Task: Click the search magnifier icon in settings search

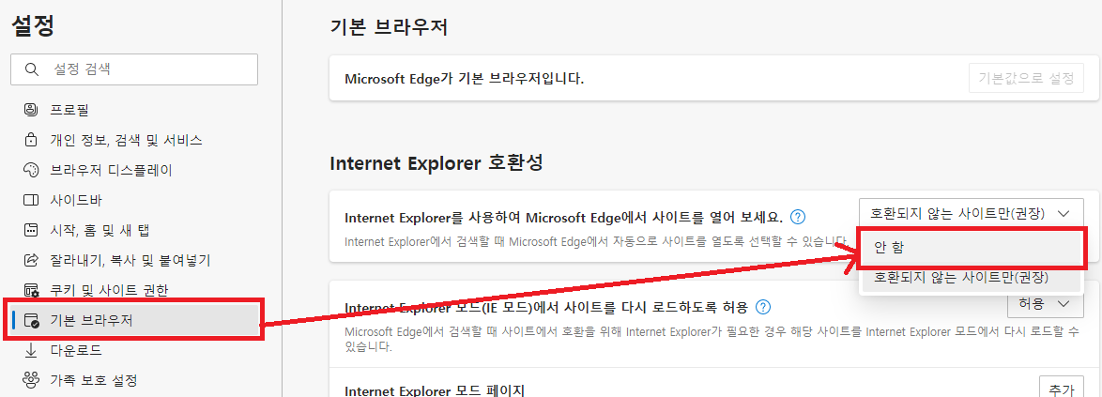Action: click(31, 69)
